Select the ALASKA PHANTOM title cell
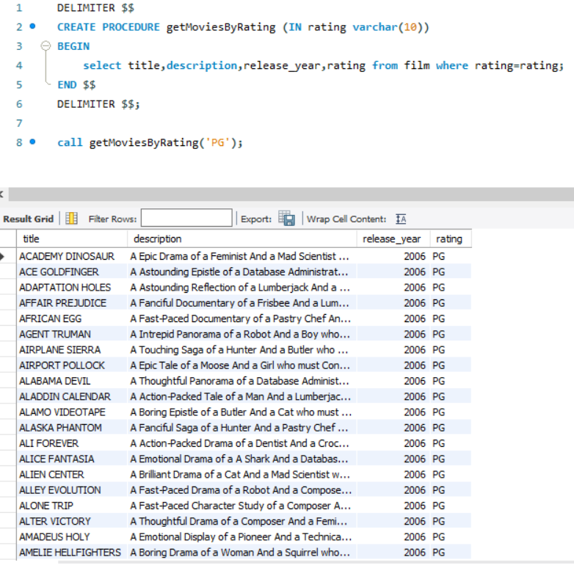Screen dimensions: 574x565 [72, 428]
